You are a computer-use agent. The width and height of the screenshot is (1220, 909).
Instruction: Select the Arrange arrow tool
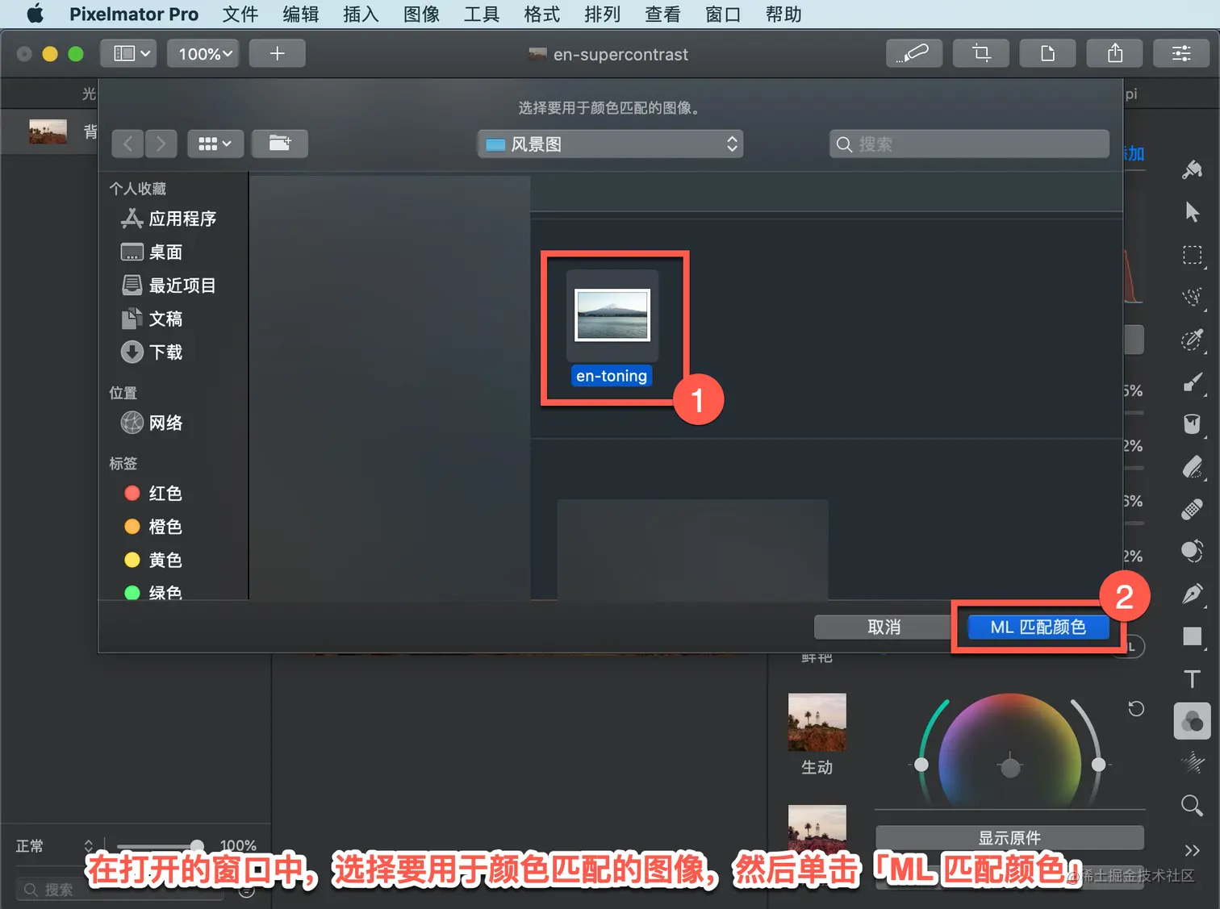point(1192,212)
